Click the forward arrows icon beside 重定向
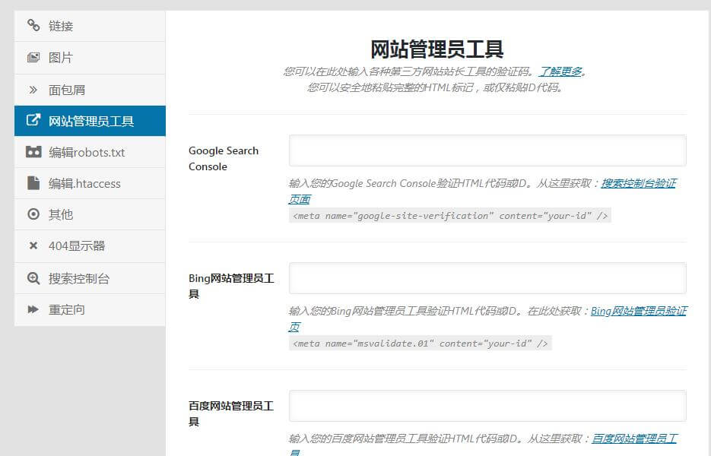 (x=33, y=309)
